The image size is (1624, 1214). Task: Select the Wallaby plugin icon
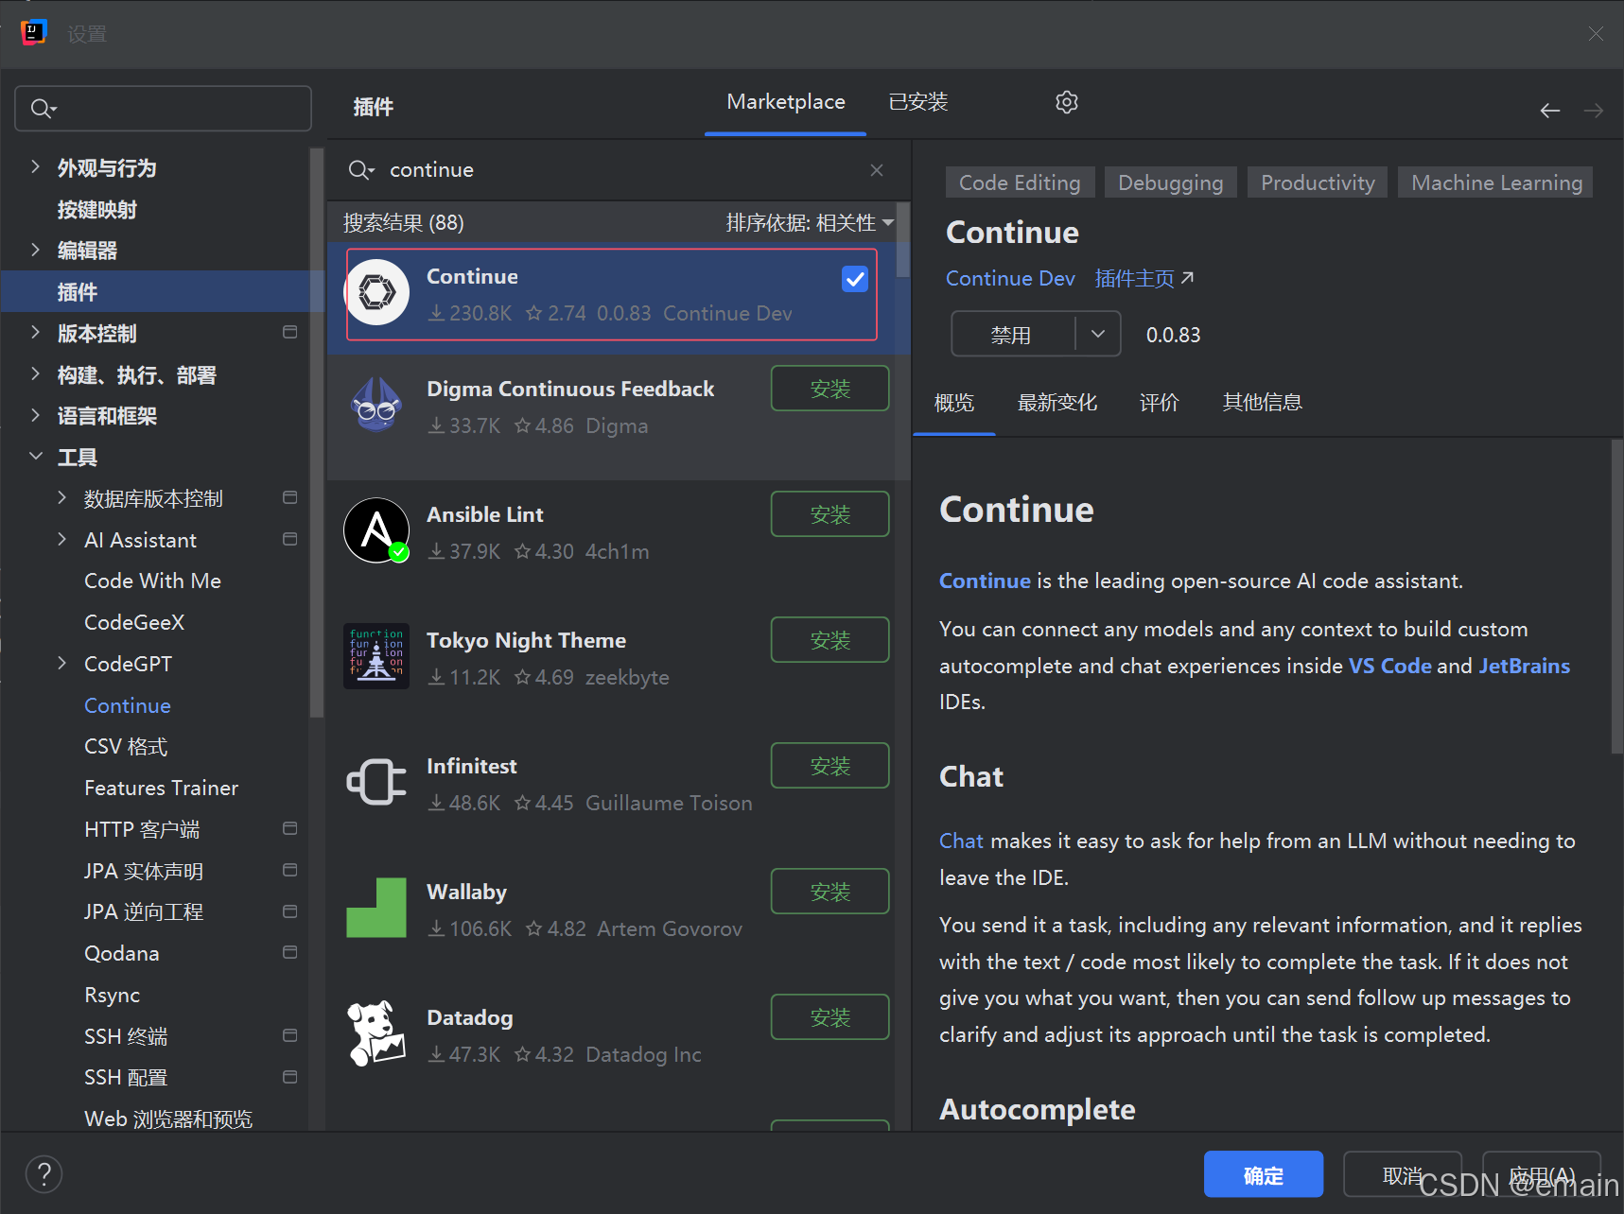[377, 909]
